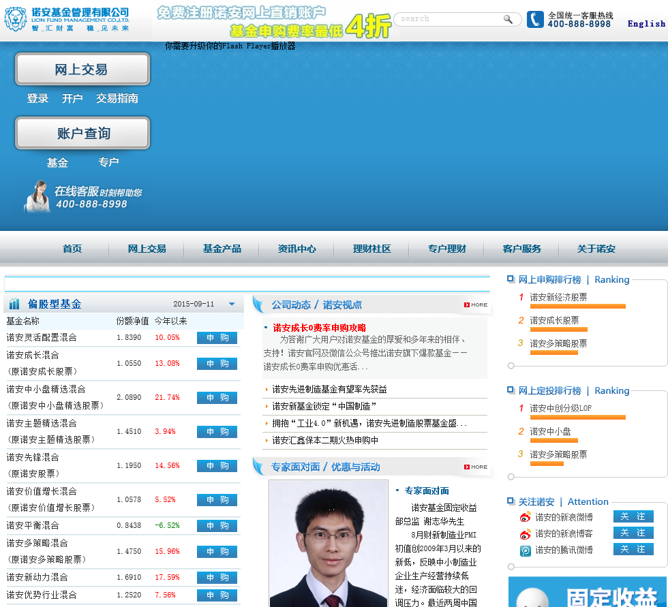Click the 关注诺安 square icon

(x=511, y=501)
